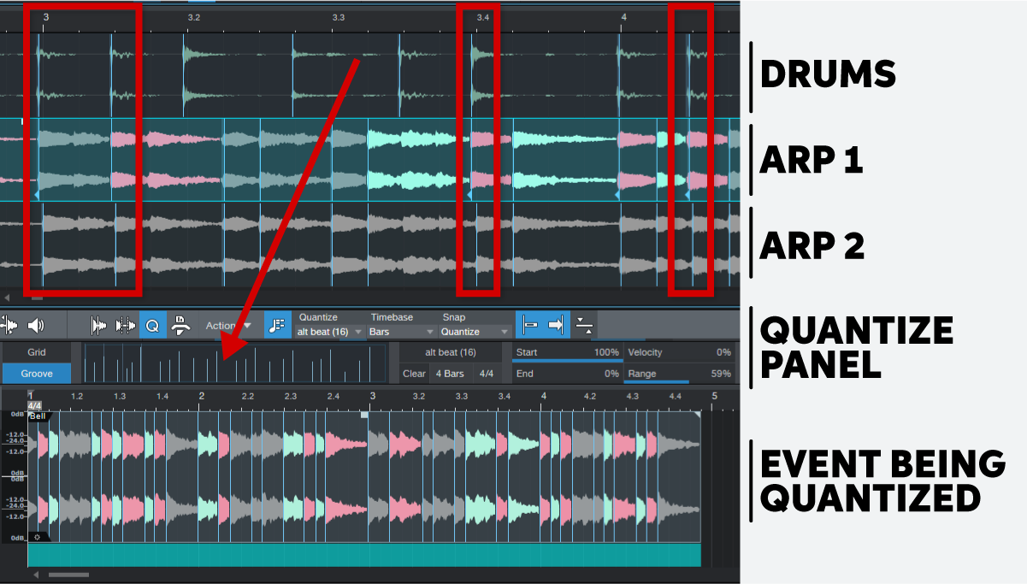This screenshot has height=584, width=1027.
Task: Enable Groove quantize mode
Action: (x=38, y=373)
